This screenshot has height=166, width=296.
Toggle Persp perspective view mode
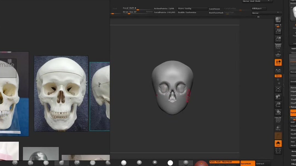coord(278,47)
